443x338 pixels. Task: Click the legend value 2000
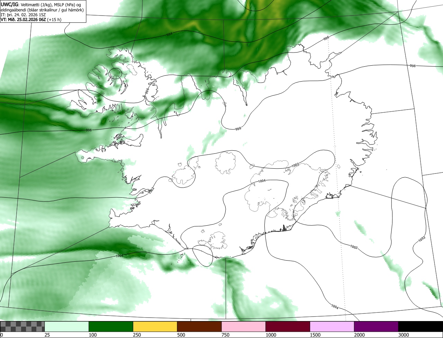[x=359, y=335]
